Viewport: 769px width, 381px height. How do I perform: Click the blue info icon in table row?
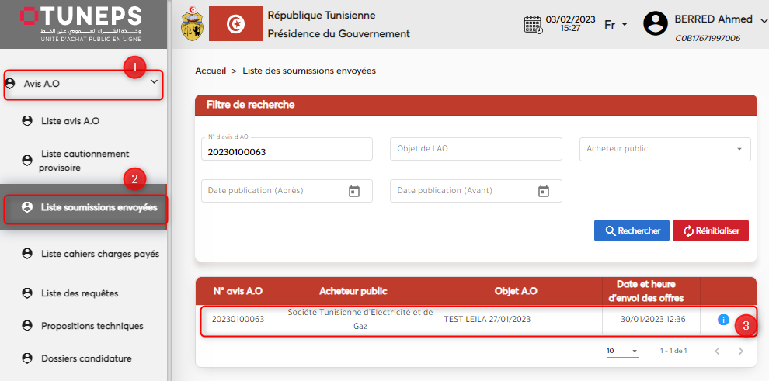pos(723,320)
